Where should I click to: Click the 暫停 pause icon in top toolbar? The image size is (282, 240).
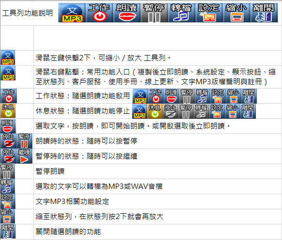154,13
